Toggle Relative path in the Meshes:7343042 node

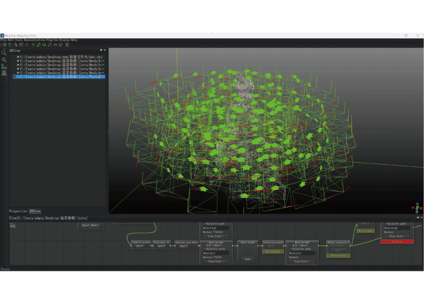[x=205, y=224]
